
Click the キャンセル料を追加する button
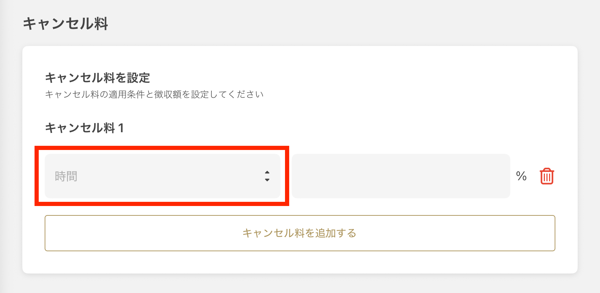tap(300, 233)
